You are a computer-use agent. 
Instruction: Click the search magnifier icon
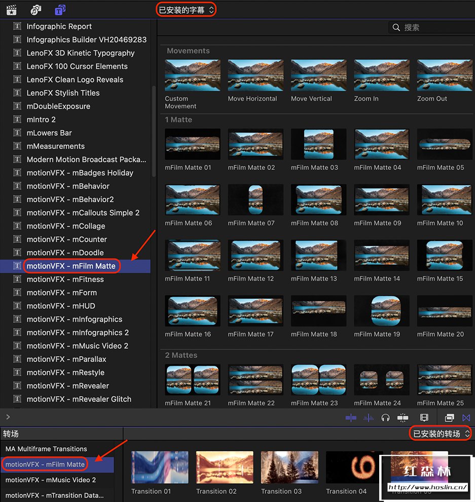tap(396, 27)
